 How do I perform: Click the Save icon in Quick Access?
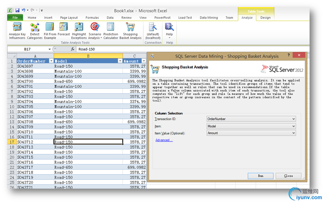coord(18,10)
